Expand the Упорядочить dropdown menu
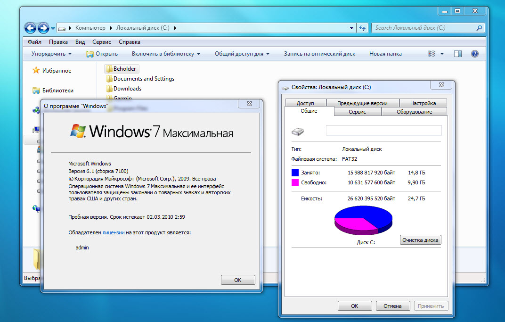The image size is (505, 322). click(x=51, y=54)
